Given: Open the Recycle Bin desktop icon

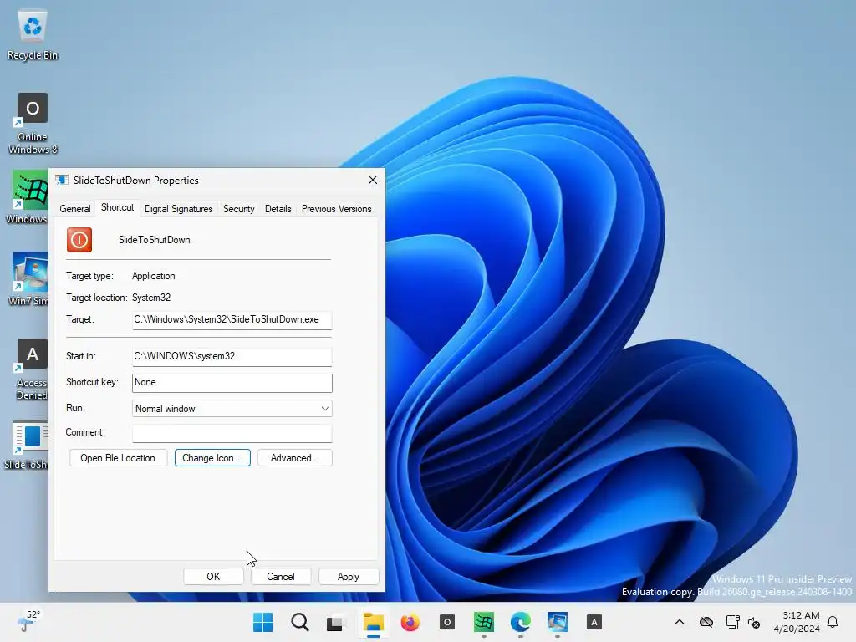Looking at the screenshot, I should point(33,33).
